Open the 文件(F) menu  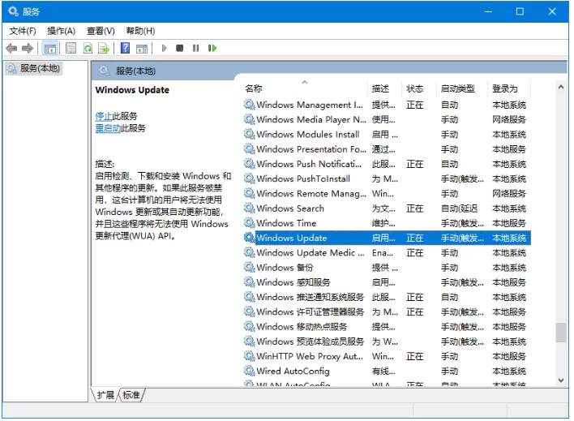click(x=23, y=31)
